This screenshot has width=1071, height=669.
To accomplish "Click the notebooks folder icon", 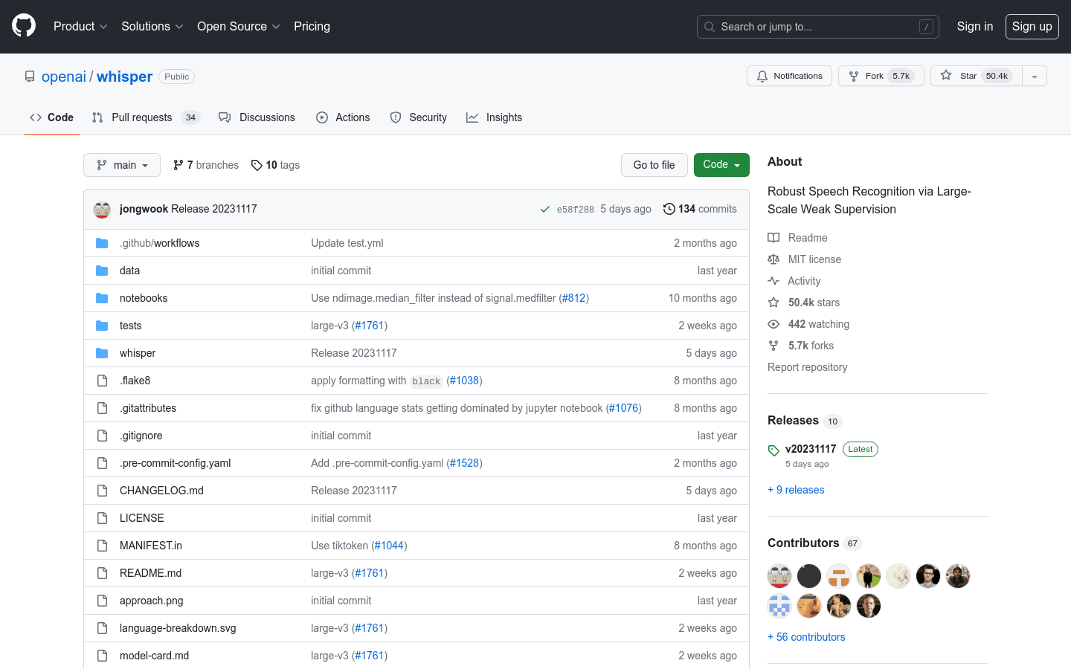I will click(102, 298).
